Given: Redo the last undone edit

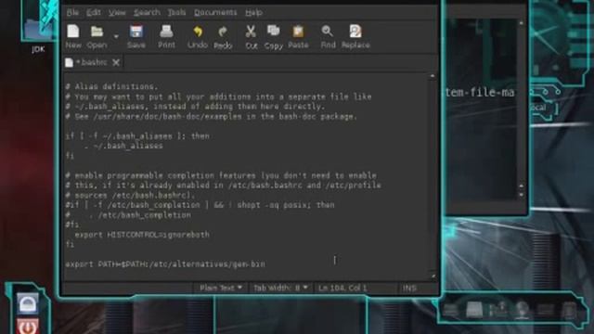Looking at the screenshot, I should (x=223, y=36).
